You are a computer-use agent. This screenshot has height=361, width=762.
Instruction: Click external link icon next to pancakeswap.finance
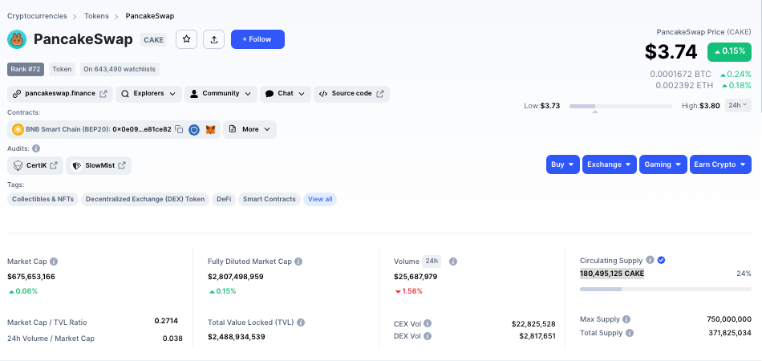[103, 94]
